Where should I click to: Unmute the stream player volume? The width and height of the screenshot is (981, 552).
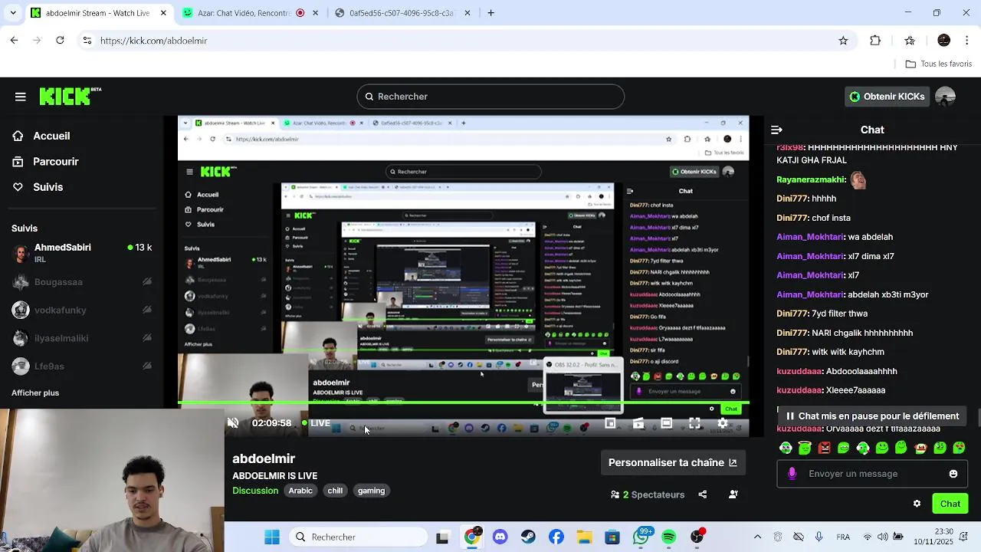pos(233,423)
